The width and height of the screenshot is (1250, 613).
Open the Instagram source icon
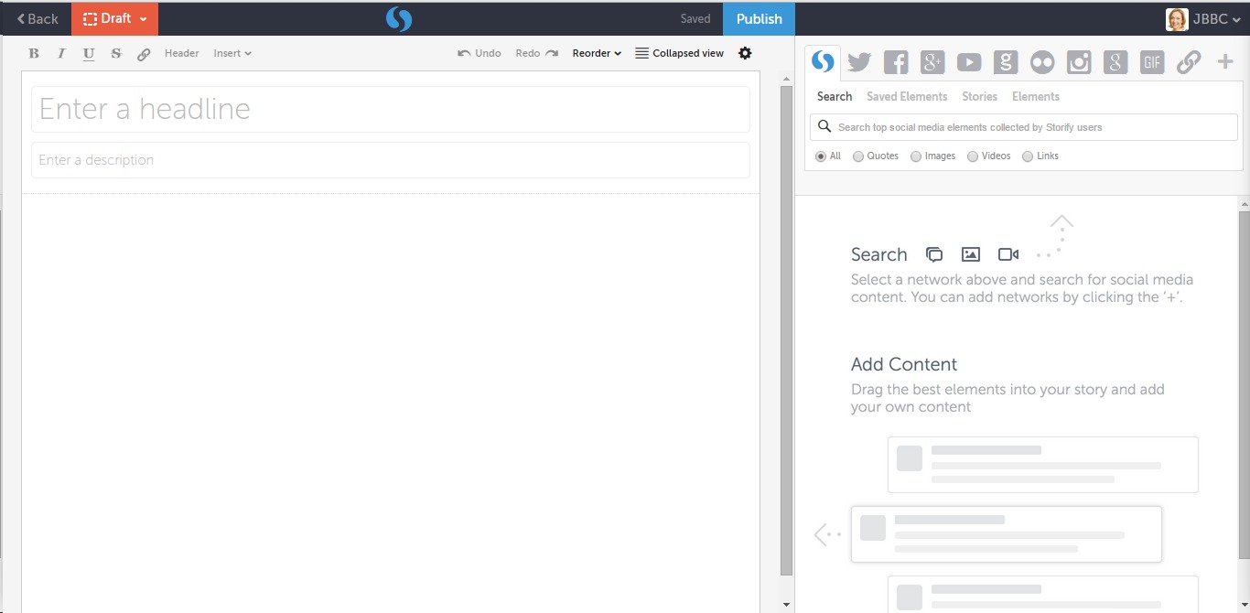pyautogui.click(x=1079, y=62)
